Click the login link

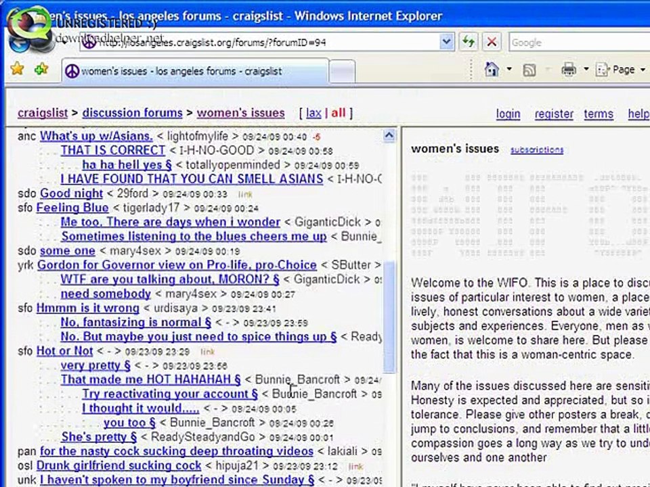tap(508, 114)
